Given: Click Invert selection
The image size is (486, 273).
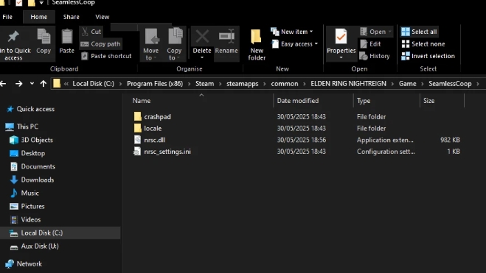Looking at the screenshot, I should coord(428,56).
